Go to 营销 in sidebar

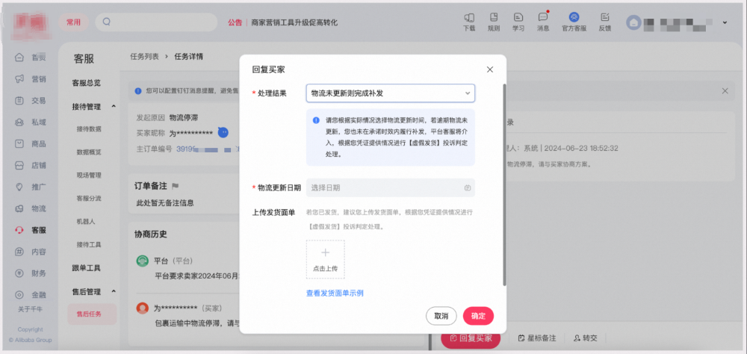pos(31,78)
